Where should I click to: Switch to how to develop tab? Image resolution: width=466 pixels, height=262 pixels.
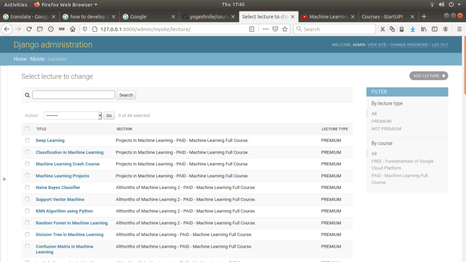click(x=89, y=16)
